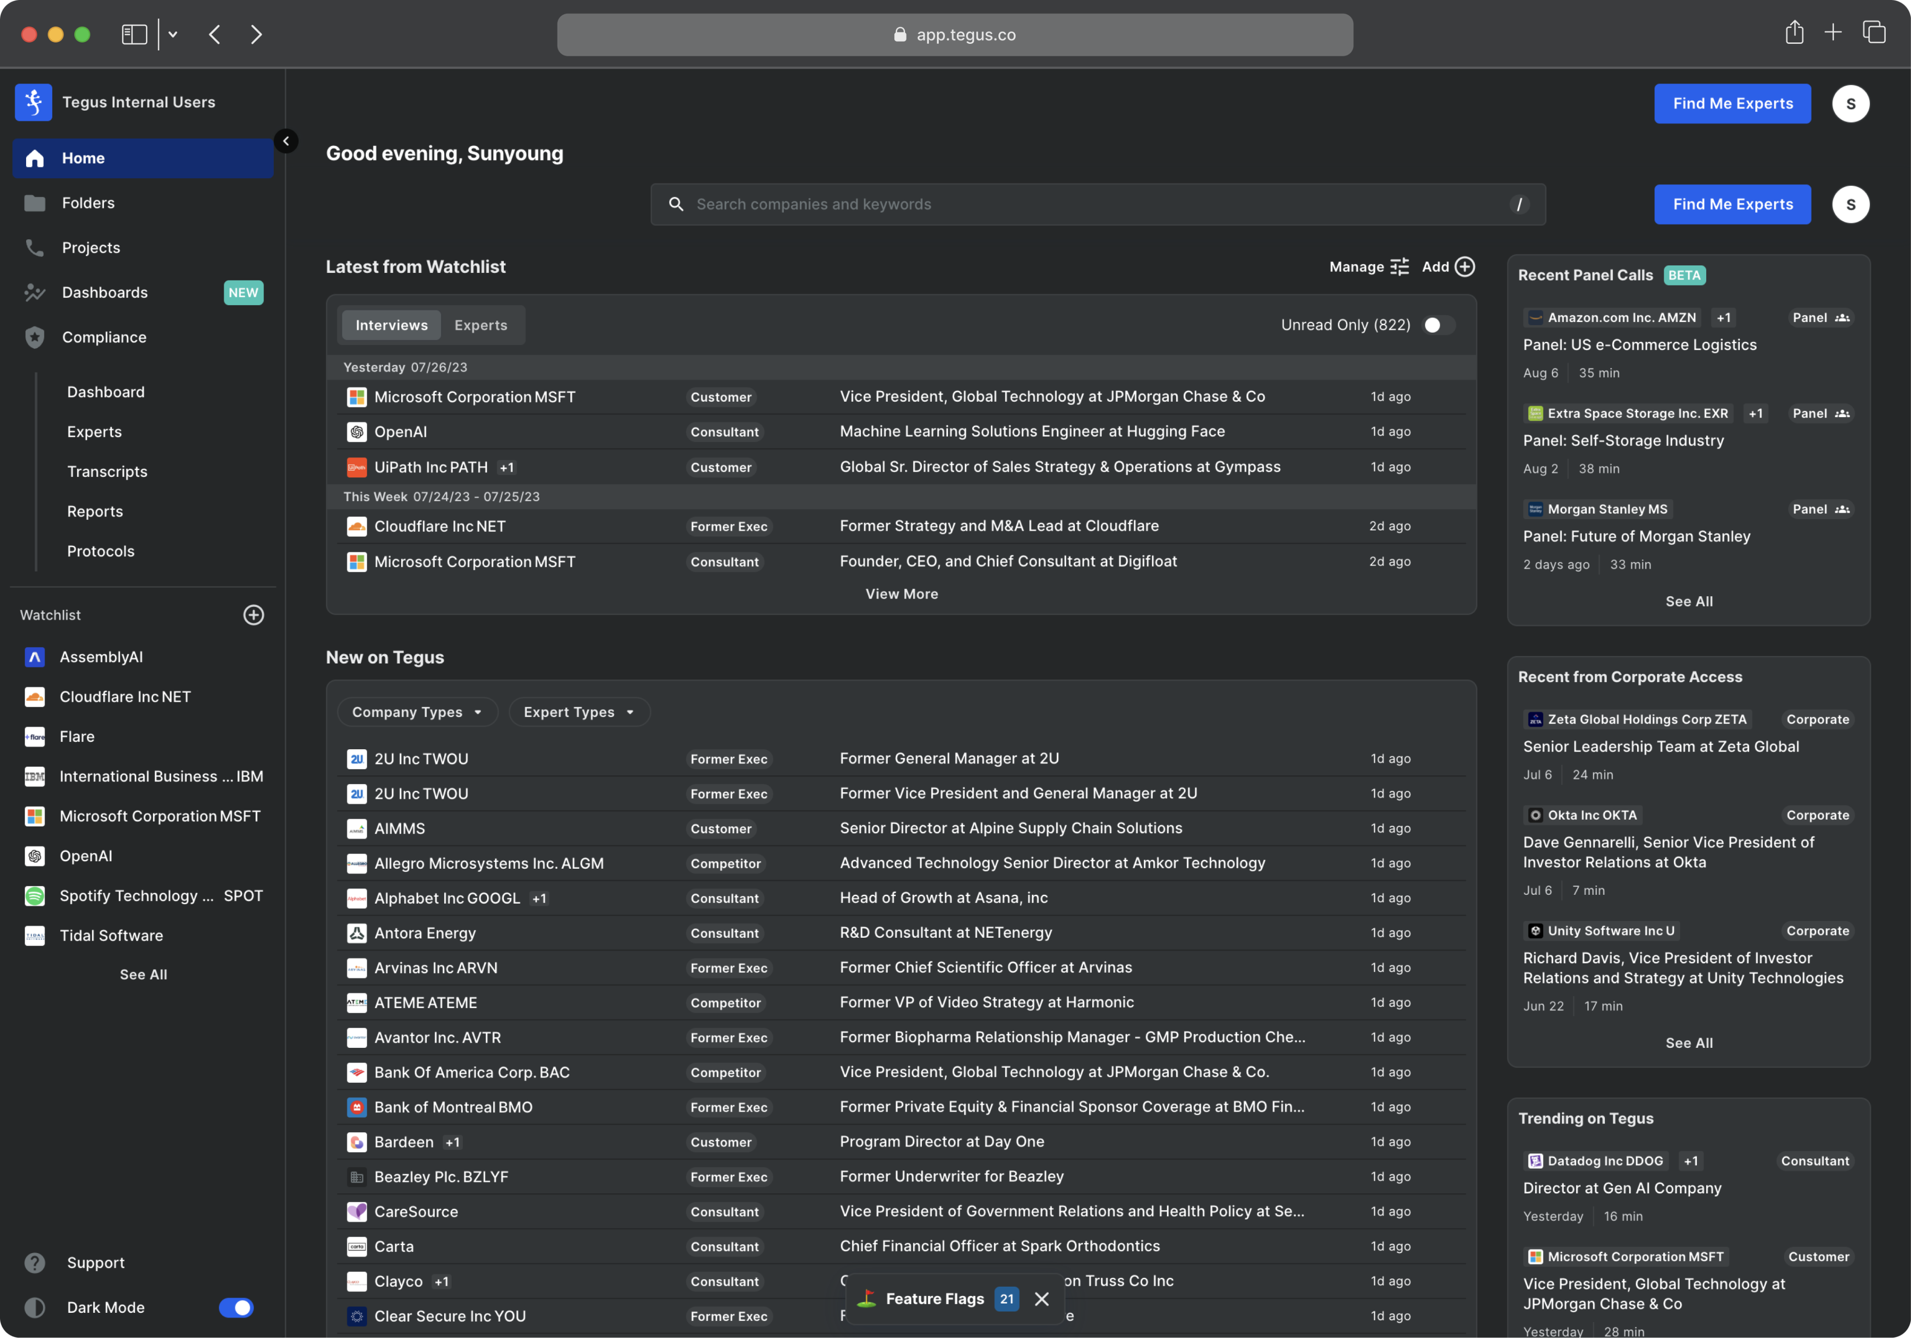Image resolution: width=1911 pixels, height=1338 pixels.
Task: Add company via Watchlist sidebar plus icon
Action: (253, 615)
